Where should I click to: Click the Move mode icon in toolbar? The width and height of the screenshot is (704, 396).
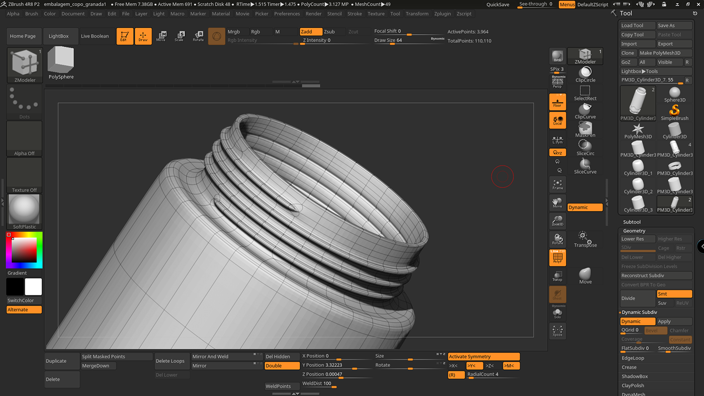click(161, 36)
